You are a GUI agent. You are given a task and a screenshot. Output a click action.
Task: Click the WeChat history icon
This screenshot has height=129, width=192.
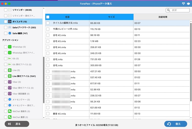(10, 117)
